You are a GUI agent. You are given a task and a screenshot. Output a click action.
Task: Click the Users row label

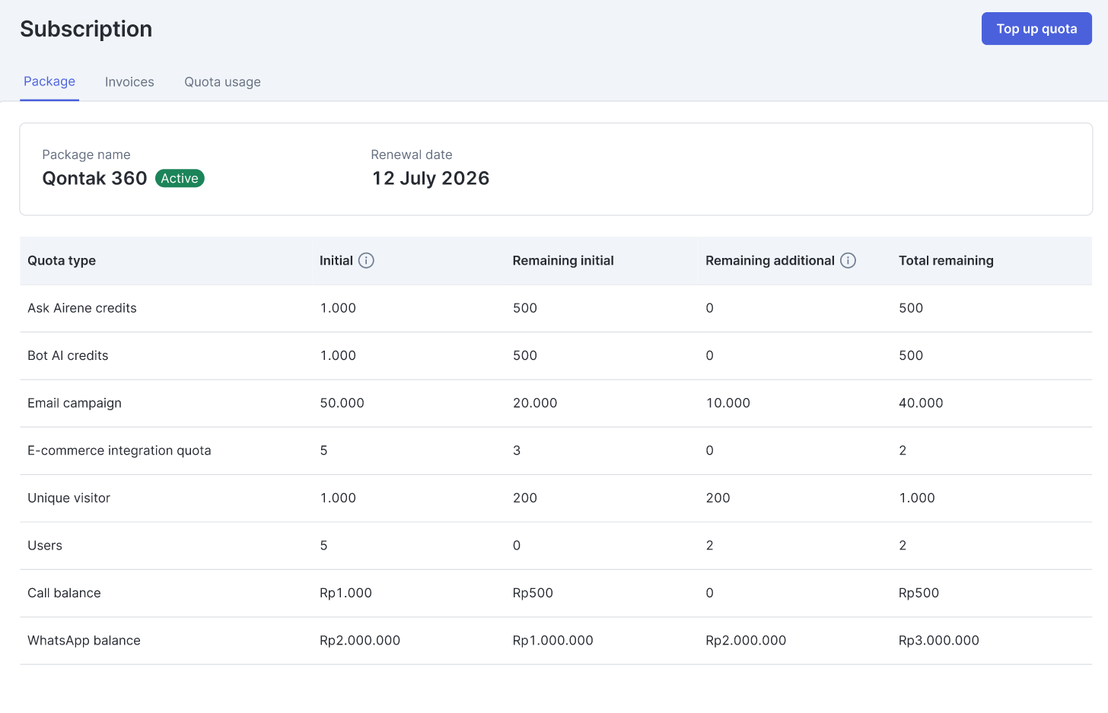[45, 546]
